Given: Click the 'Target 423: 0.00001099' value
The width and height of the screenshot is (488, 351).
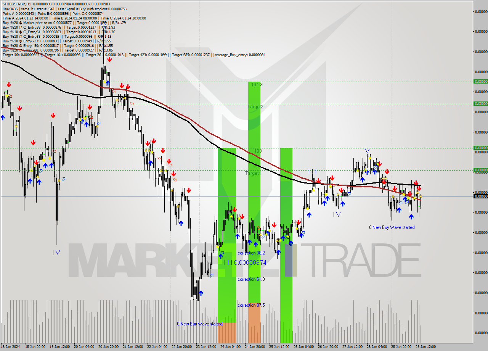Looking at the screenshot, I should pos(148,55).
